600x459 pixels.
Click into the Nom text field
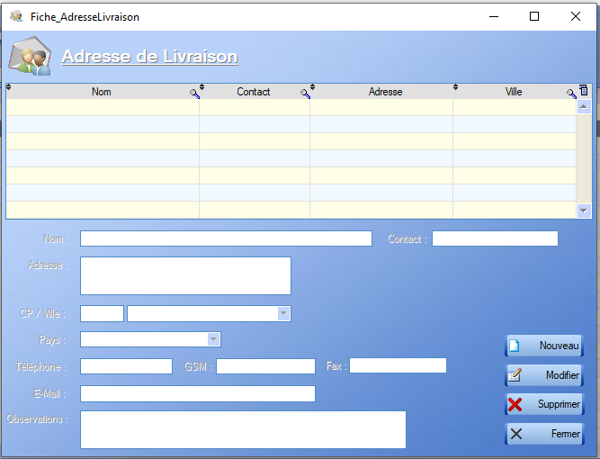226,238
